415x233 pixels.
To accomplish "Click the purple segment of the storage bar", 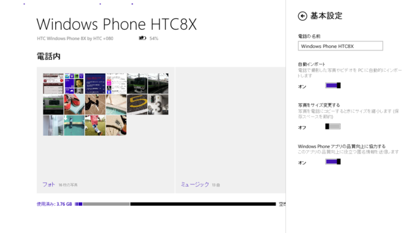I will tap(79, 204).
